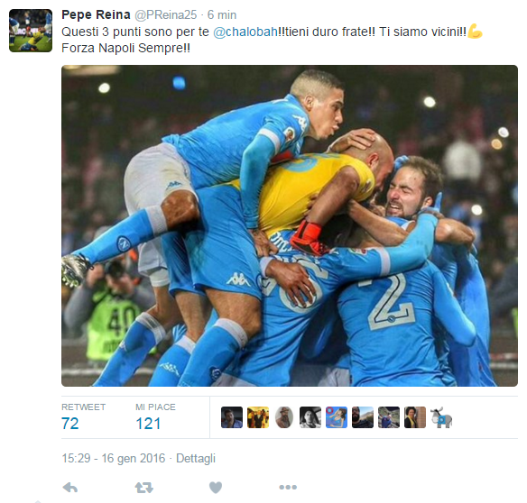527x503 pixels.
Task: Click the Pepe Reina display name
Action: click(96, 14)
